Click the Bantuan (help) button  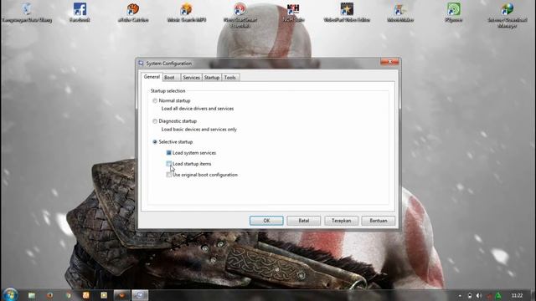(378, 221)
